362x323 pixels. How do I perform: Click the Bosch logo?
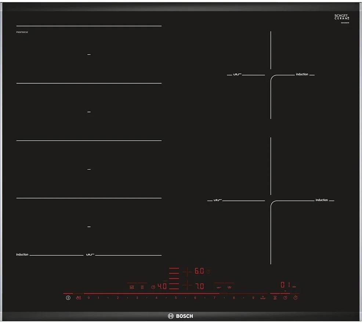181,316
